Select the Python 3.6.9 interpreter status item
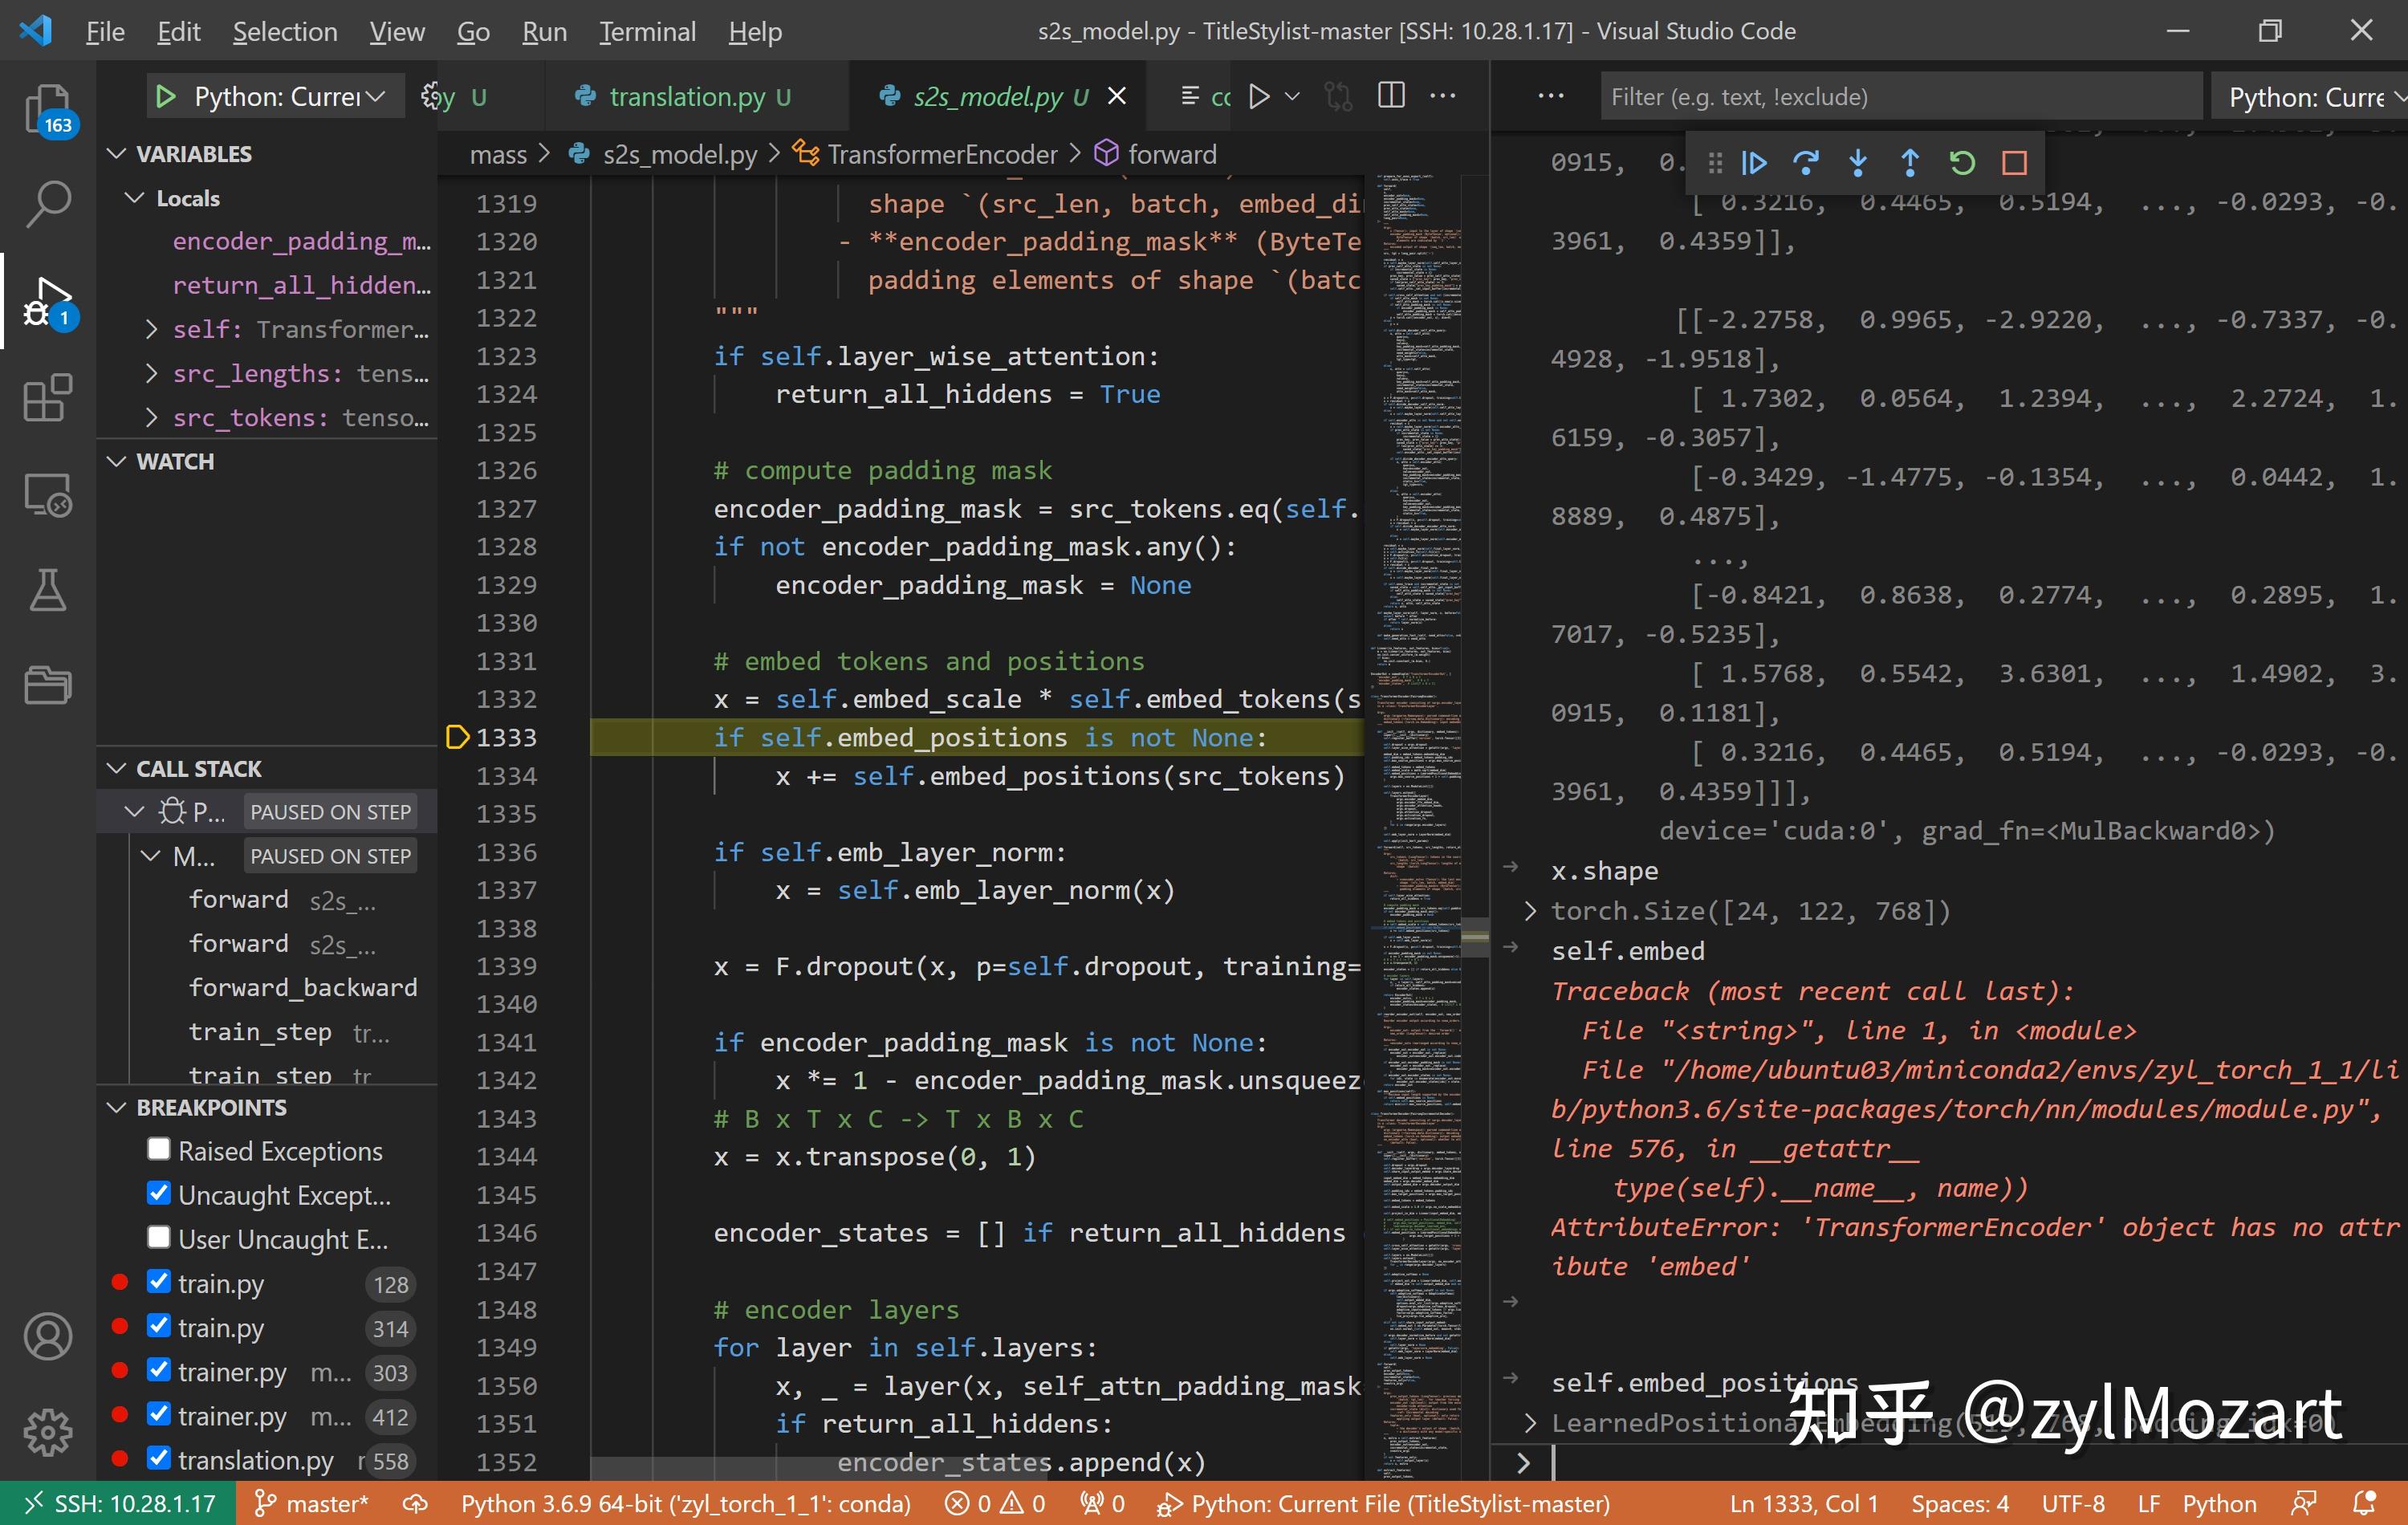 [x=686, y=1503]
